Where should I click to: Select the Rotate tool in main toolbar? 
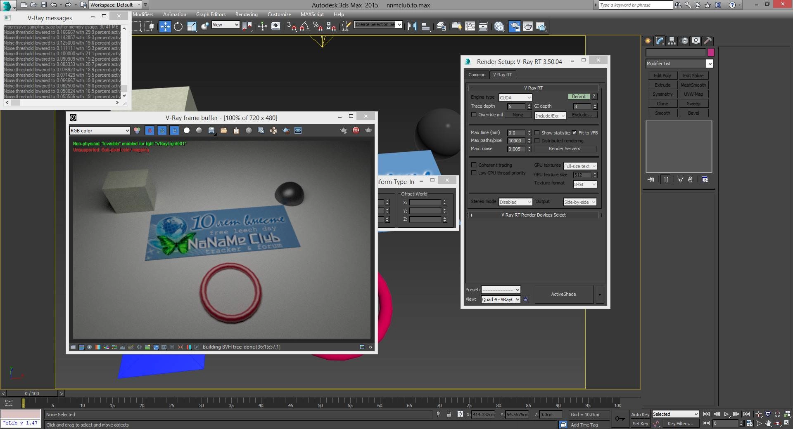(x=178, y=26)
